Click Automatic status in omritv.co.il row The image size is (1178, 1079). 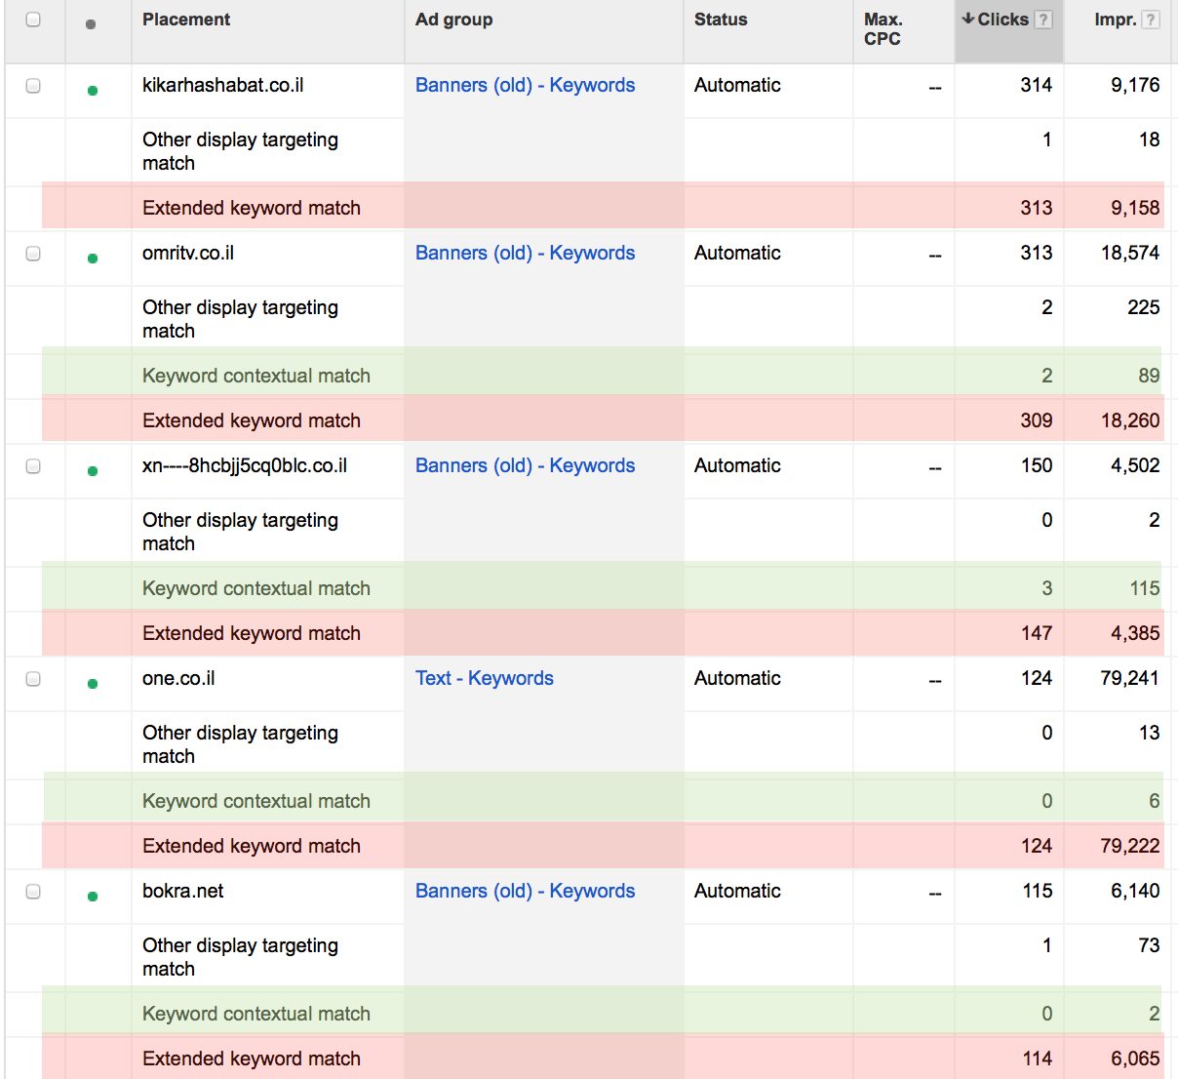(x=737, y=253)
